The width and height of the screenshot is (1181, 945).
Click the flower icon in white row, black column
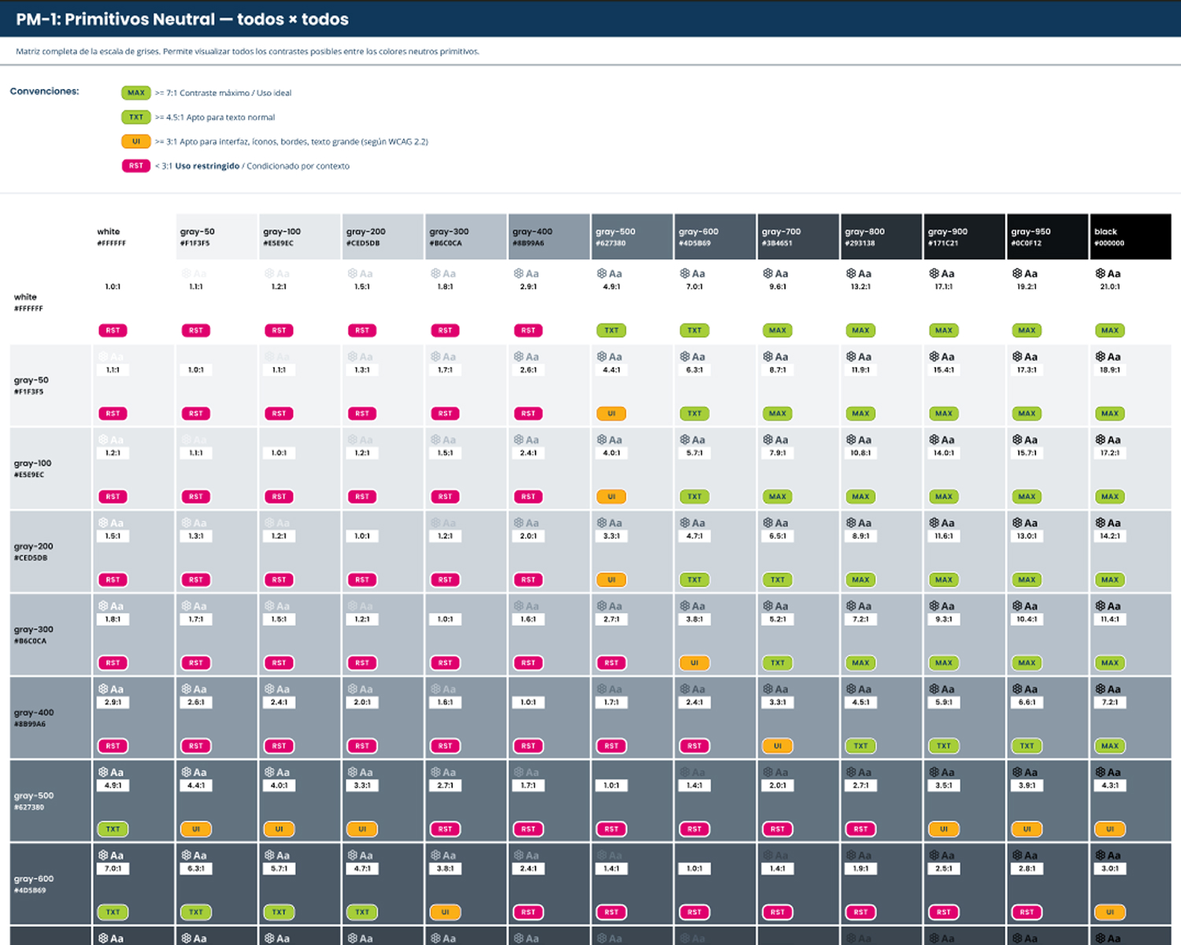coord(1100,273)
